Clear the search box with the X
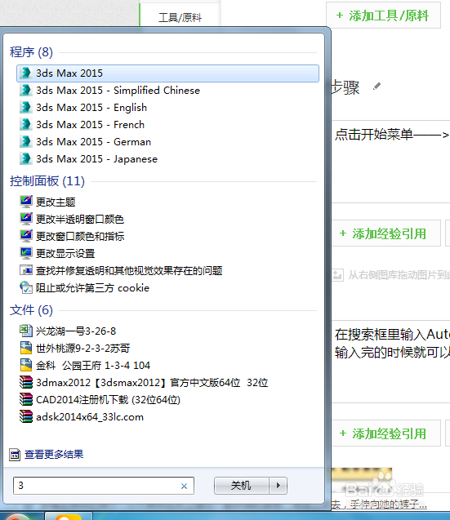The height and width of the screenshot is (520, 450). [185, 487]
